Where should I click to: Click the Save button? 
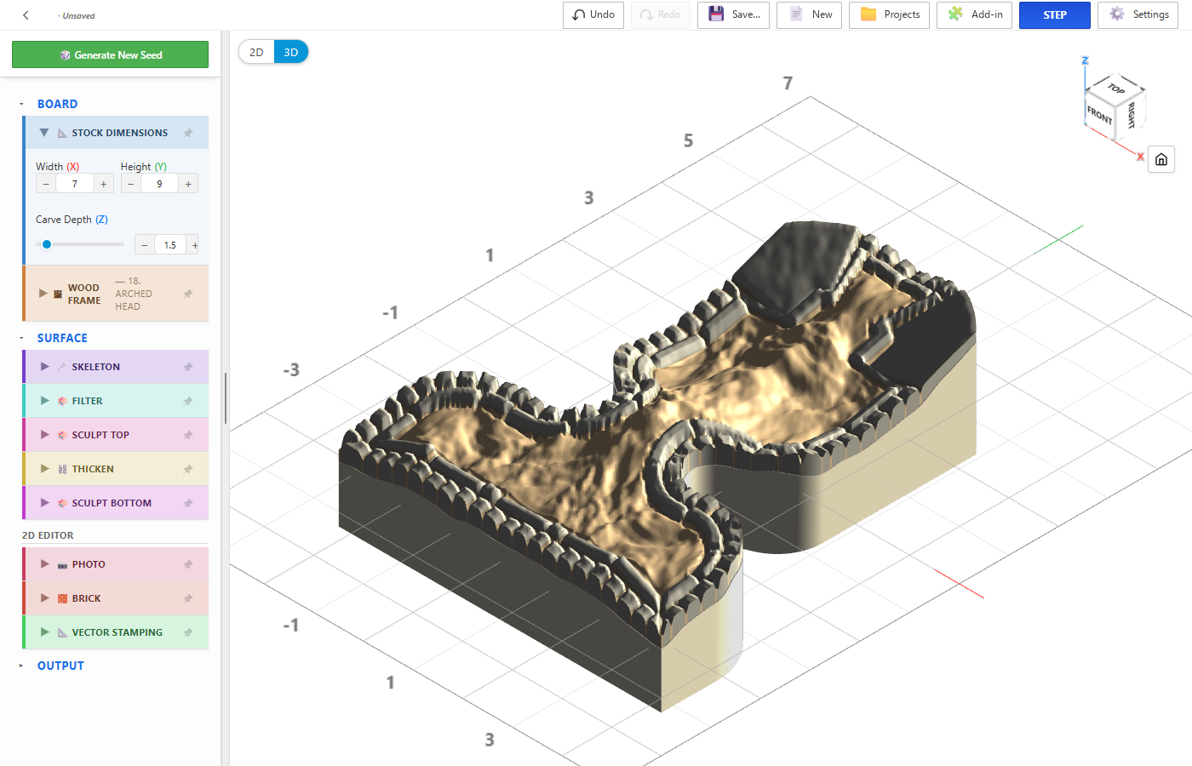pos(734,15)
